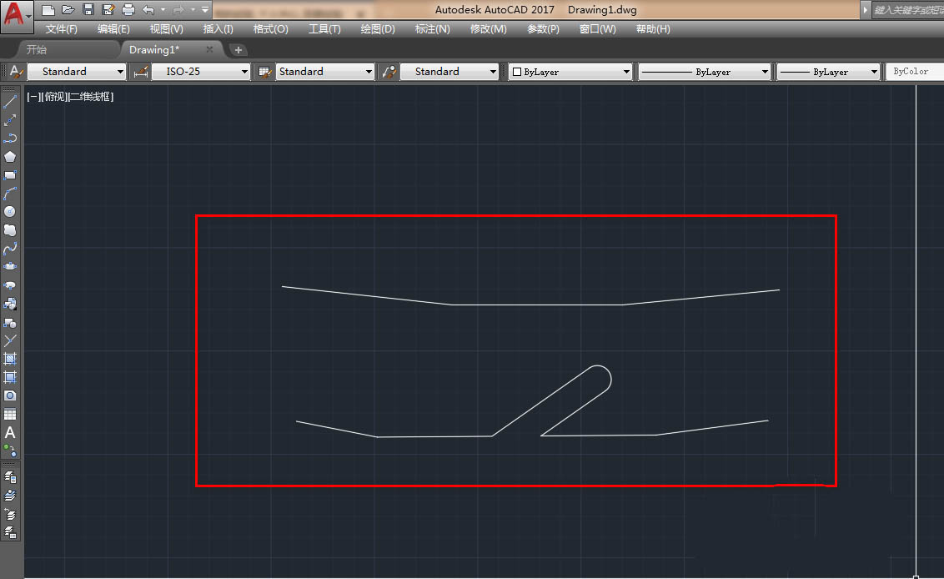Open the ISO-25 dimension style dropdown
The image size is (944, 579).
(203, 72)
